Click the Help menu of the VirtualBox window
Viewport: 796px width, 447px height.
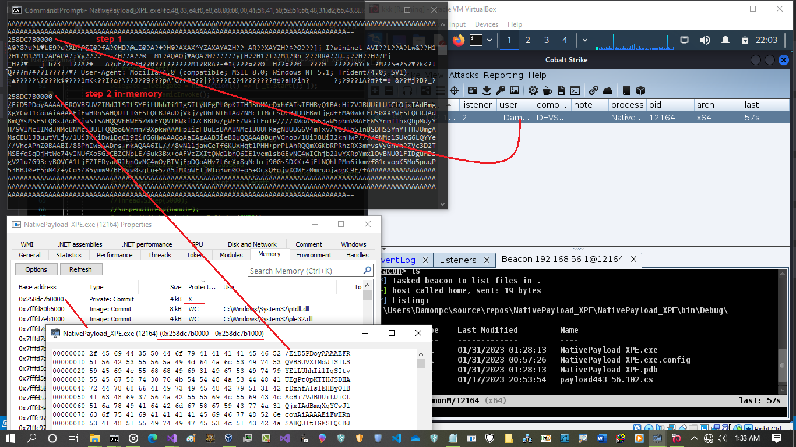(515, 24)
